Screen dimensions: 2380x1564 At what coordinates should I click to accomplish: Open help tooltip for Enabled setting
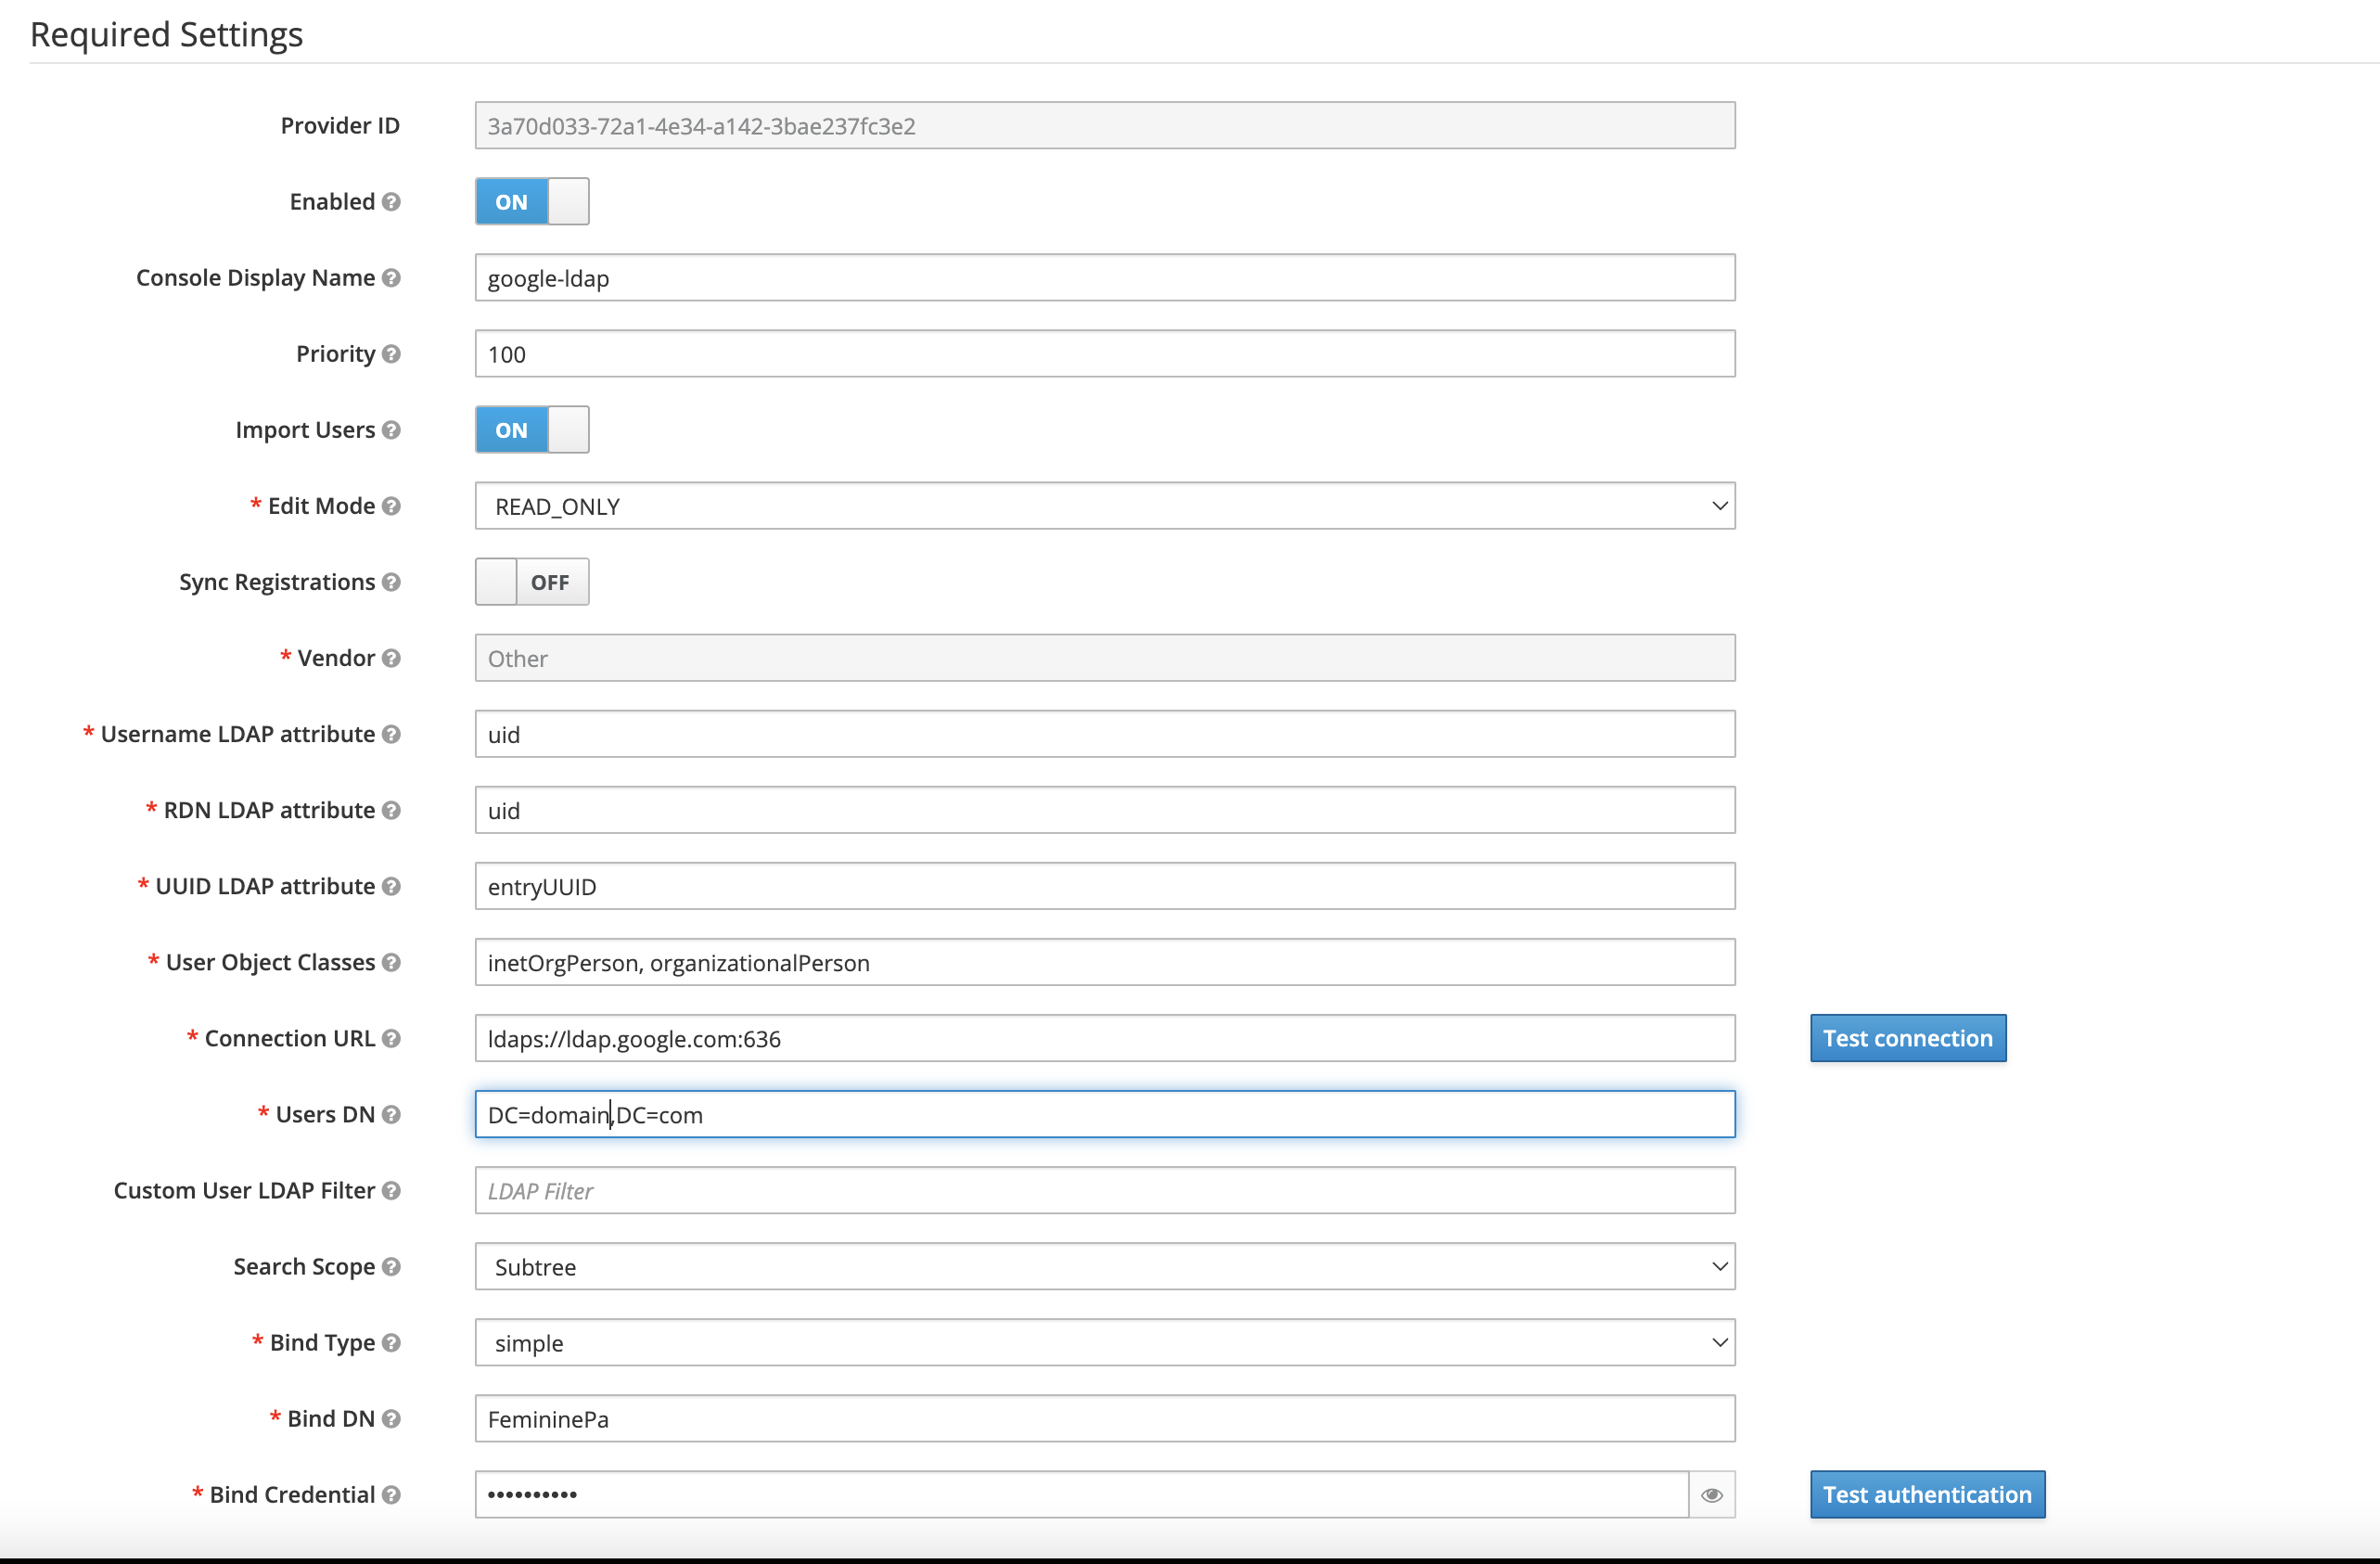pos(391,201)
